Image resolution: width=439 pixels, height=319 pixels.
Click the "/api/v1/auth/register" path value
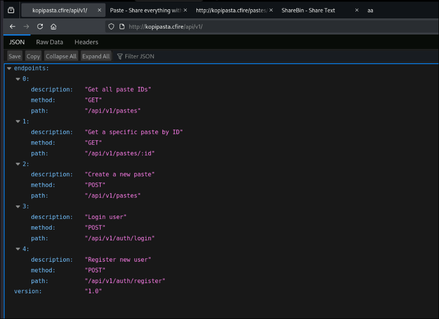pyautogui.click(x=125, y=281)
